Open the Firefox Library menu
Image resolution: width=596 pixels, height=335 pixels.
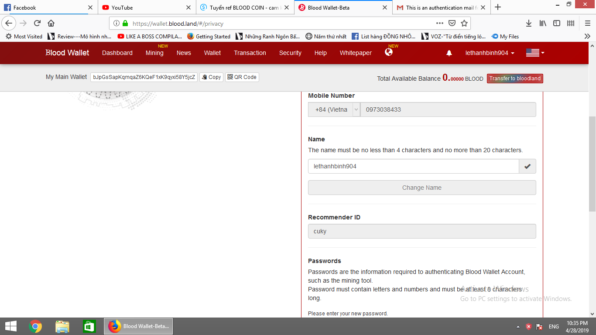tap(543, 23)
